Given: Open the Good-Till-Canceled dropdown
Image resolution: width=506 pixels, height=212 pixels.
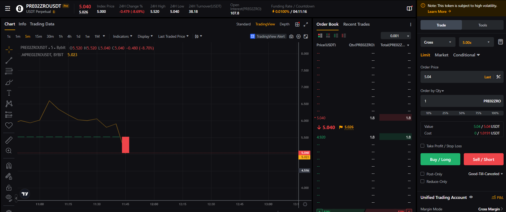Looking at the screenshot, I should 485,174.
